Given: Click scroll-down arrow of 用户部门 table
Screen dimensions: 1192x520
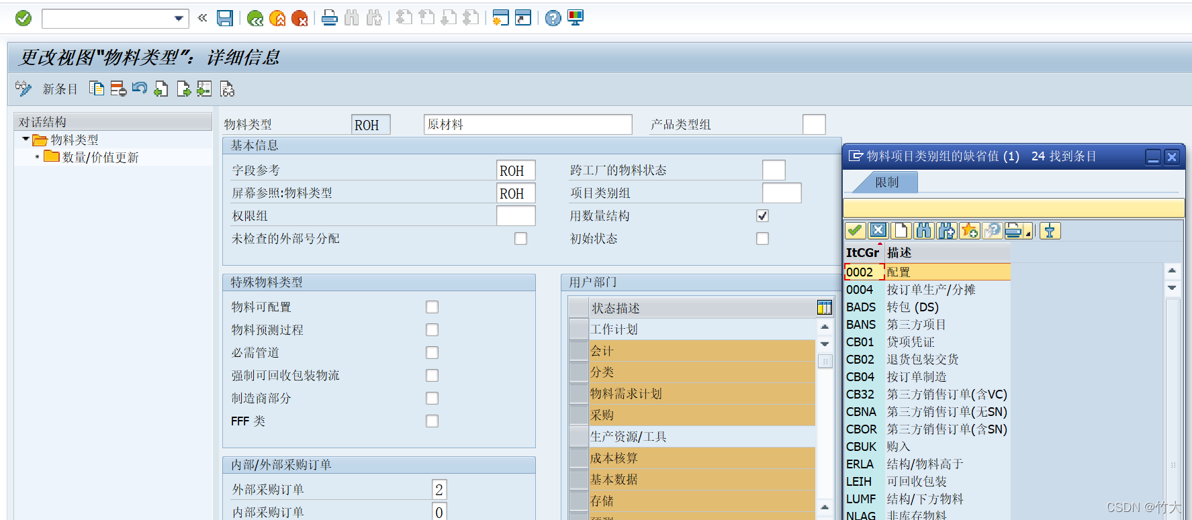Looking at the screenshot, I should [825, 344].
